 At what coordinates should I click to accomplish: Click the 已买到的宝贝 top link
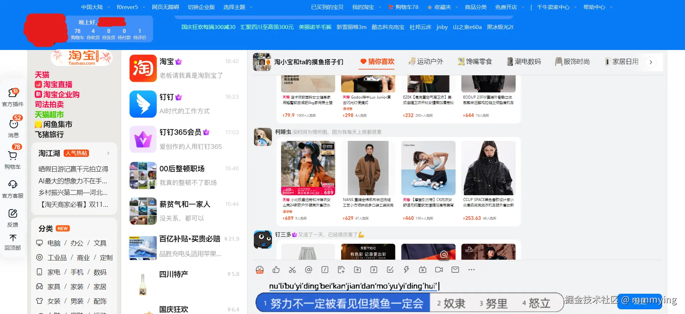[327, 7]
